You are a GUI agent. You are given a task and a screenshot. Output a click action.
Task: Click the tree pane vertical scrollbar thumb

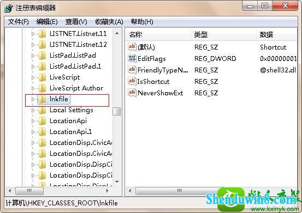(117, 111)
